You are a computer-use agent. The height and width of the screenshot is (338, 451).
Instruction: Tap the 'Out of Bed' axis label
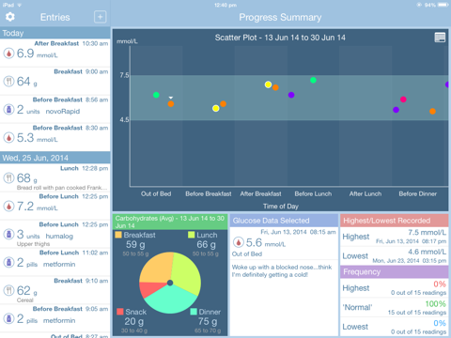[156, 193]
